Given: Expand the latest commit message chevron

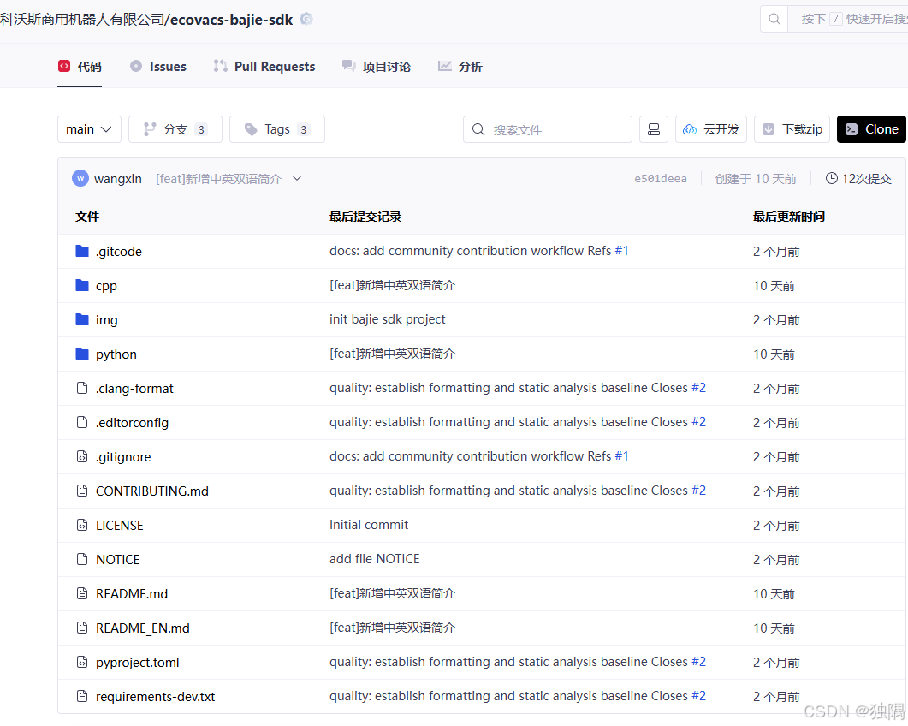Looking at the screenshot, I should tap(297, 178).
